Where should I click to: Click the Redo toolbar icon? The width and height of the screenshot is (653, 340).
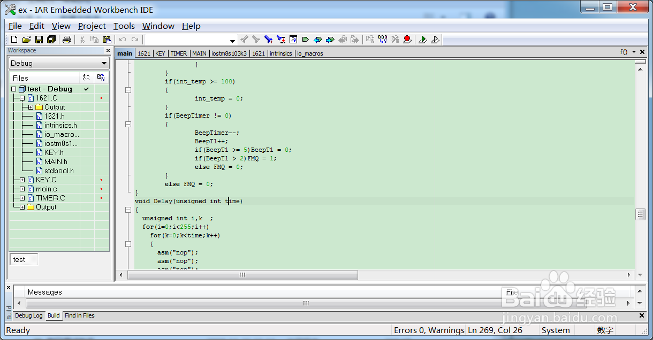click(135, 40)
